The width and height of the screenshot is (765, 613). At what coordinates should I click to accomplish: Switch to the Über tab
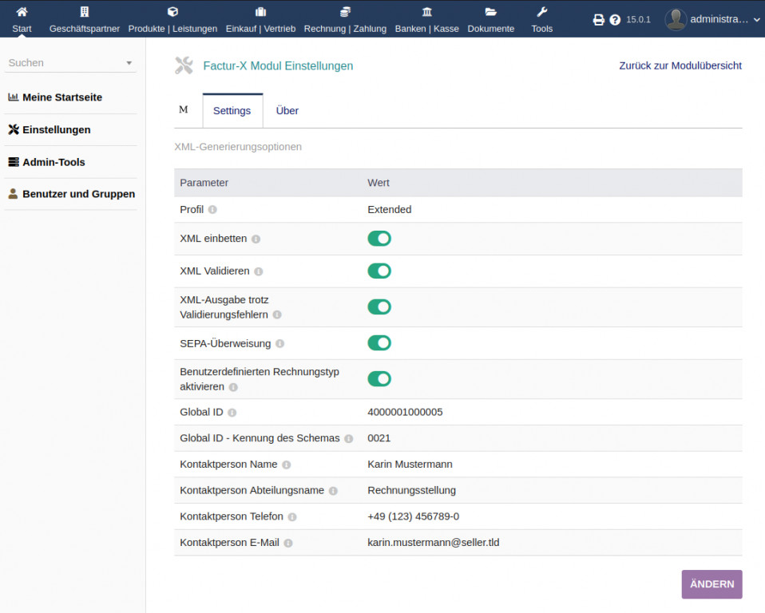[x=287, y=111]
